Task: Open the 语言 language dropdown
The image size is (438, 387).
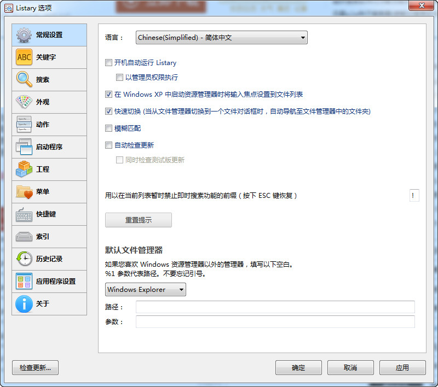Action: (x=222, y=38)
